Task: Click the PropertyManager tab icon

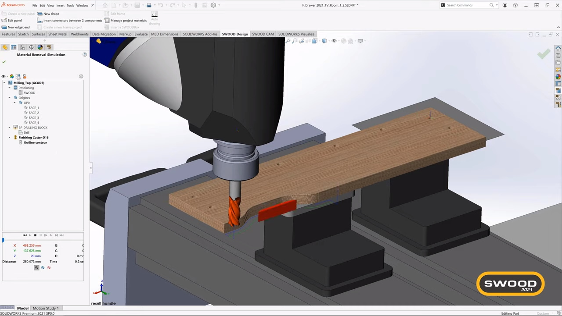Action: pos(14,47)
